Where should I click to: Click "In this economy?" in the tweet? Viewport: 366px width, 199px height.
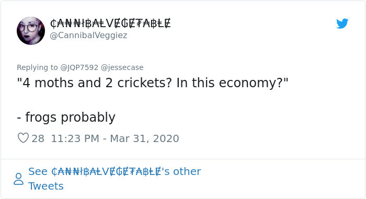(233, 83)
